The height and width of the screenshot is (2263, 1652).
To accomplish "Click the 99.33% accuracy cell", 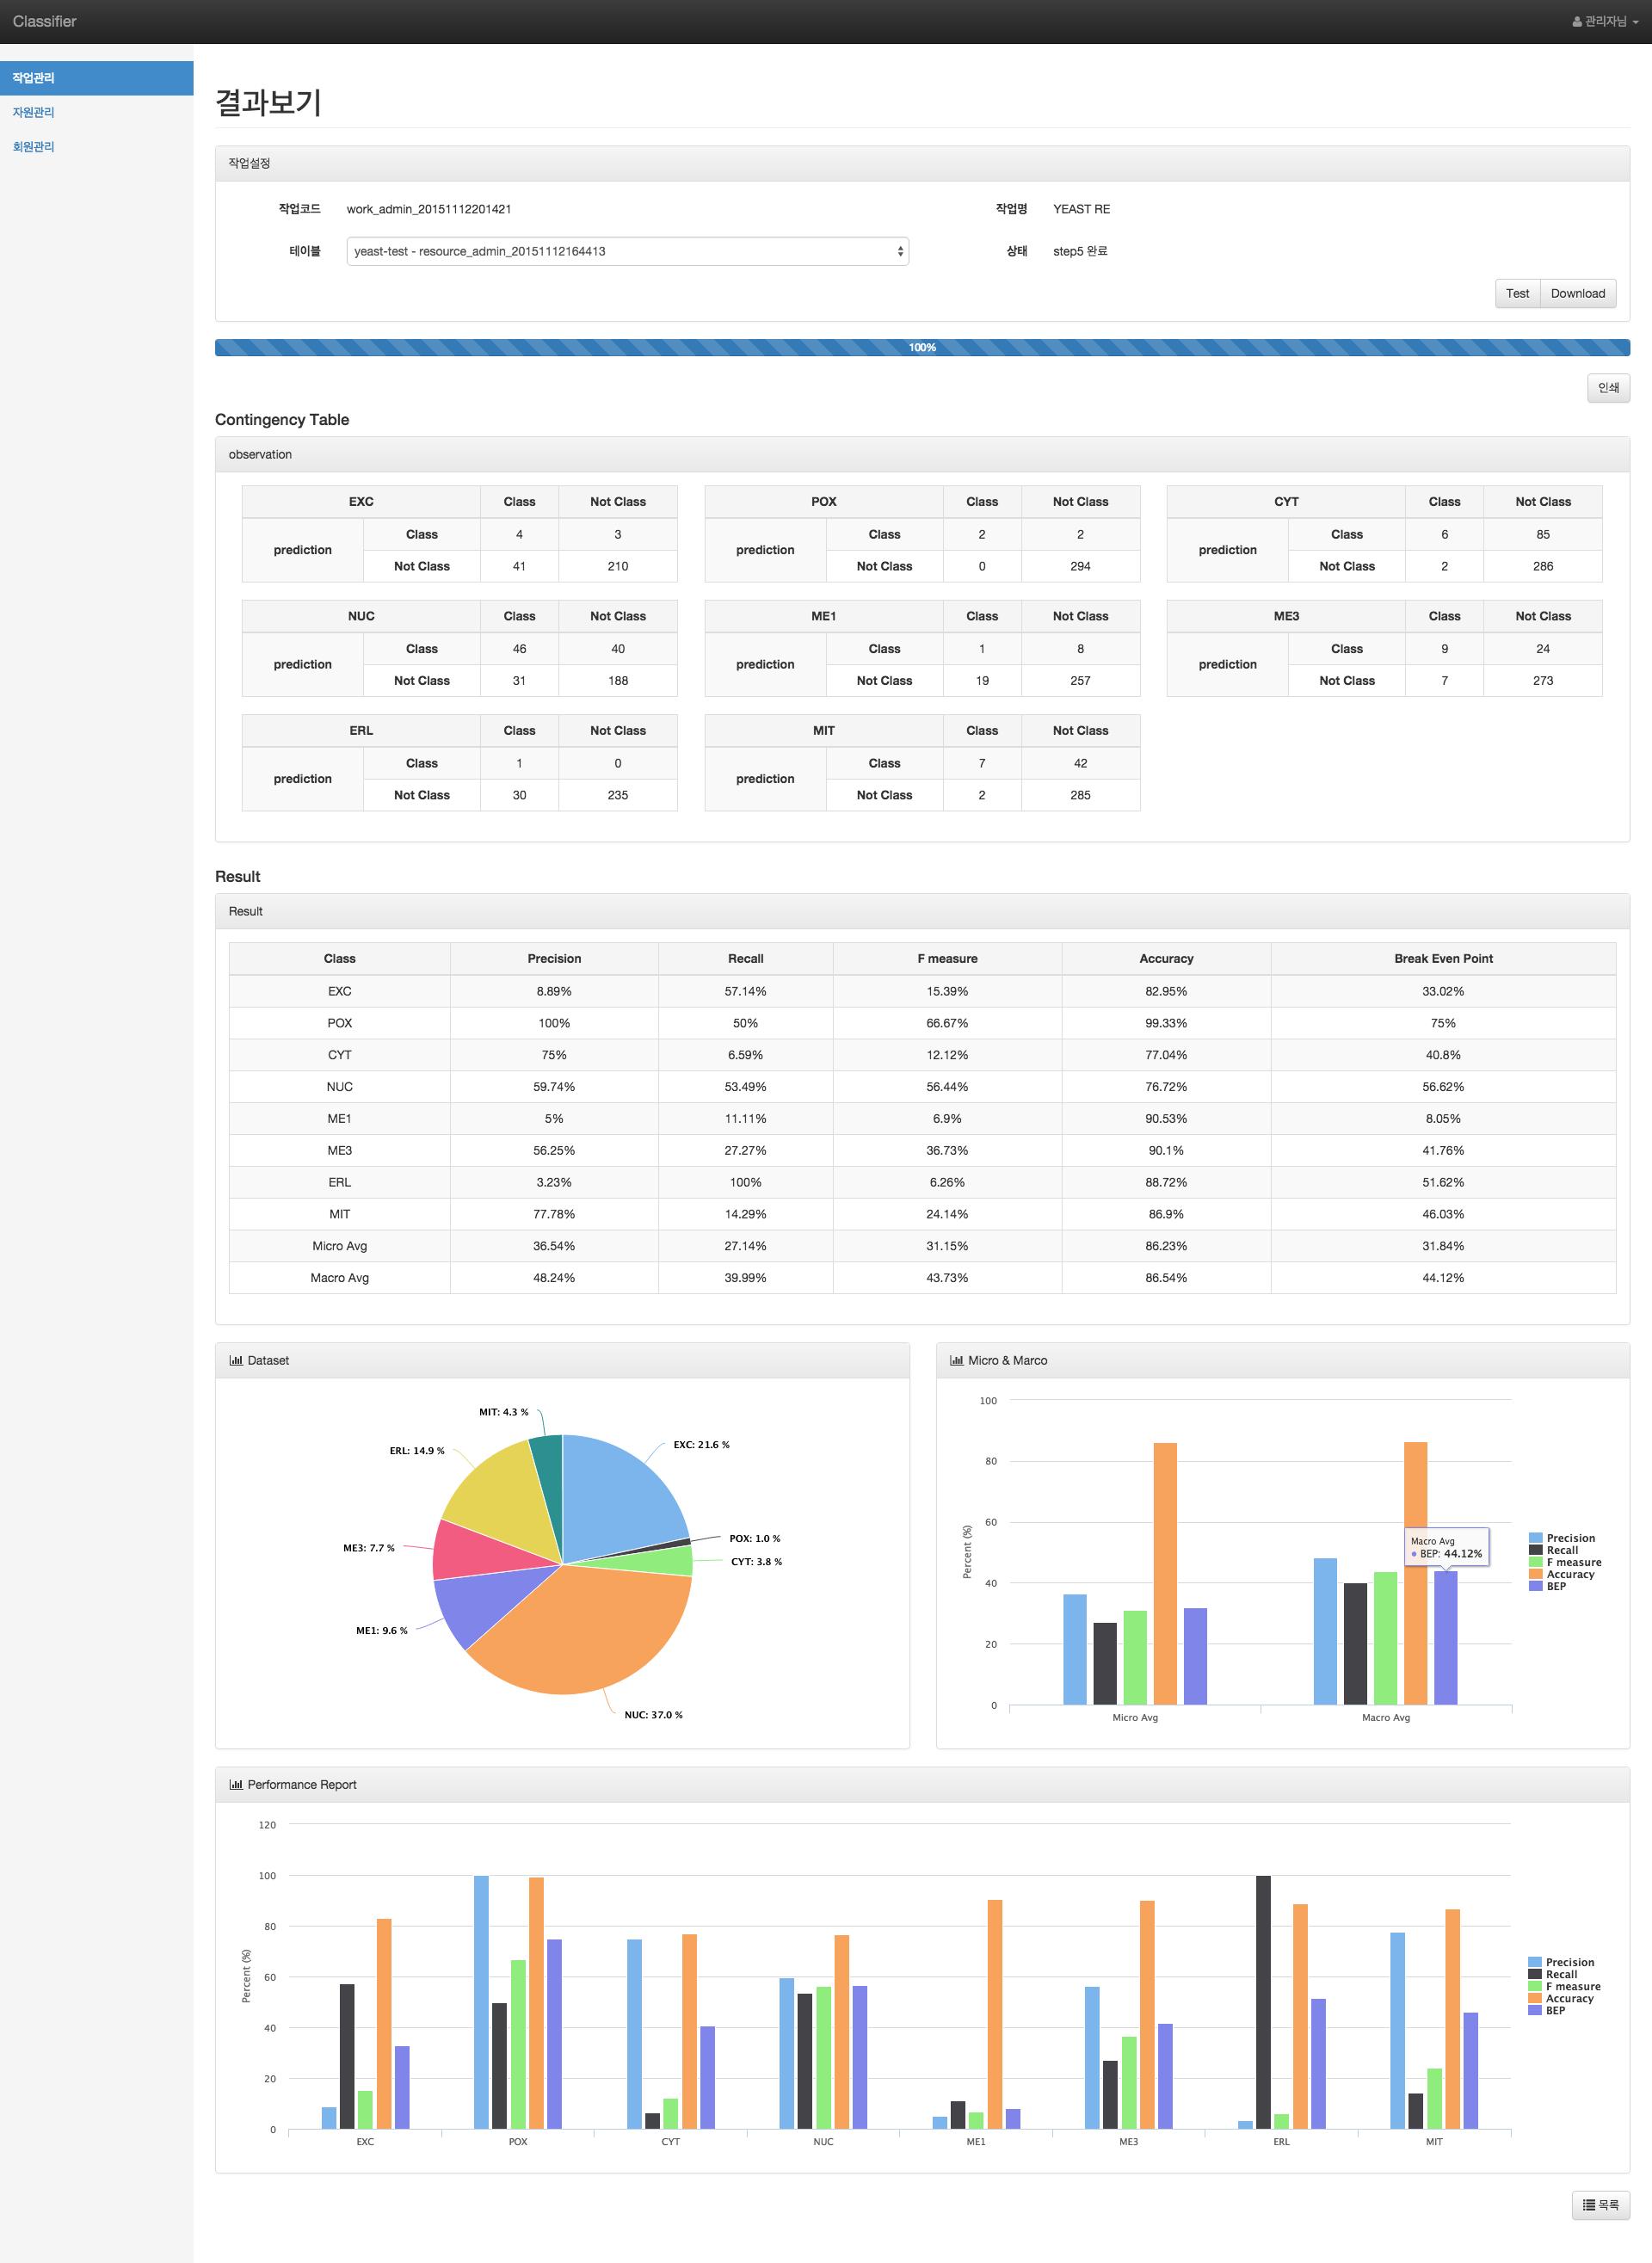I will coord(1166,1023).
